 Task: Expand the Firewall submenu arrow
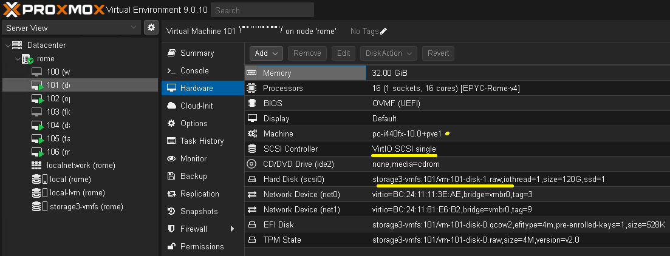click(232, 229)
